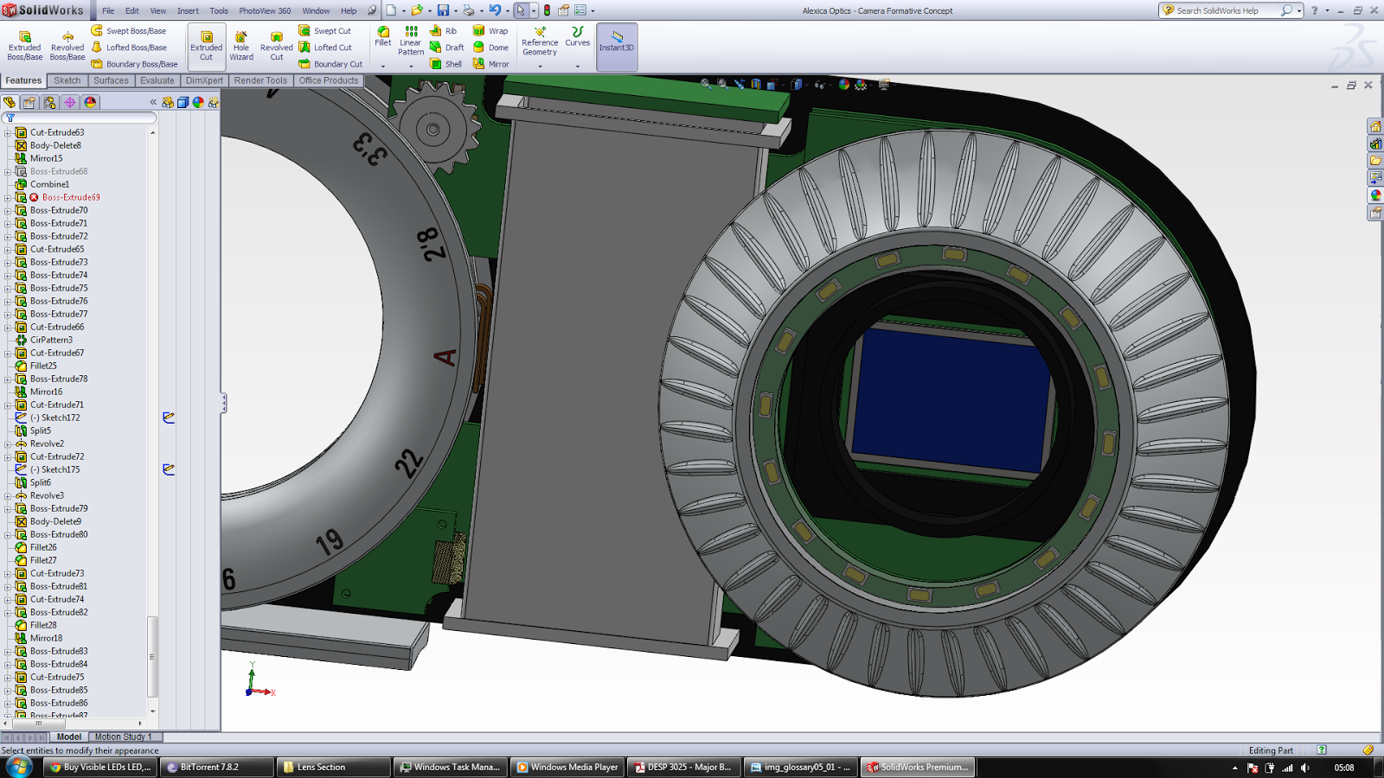The height and width of the screenshot is (778, 1384).
Task: Select Fillet25 in the feature tree
Action: [43, 366]
